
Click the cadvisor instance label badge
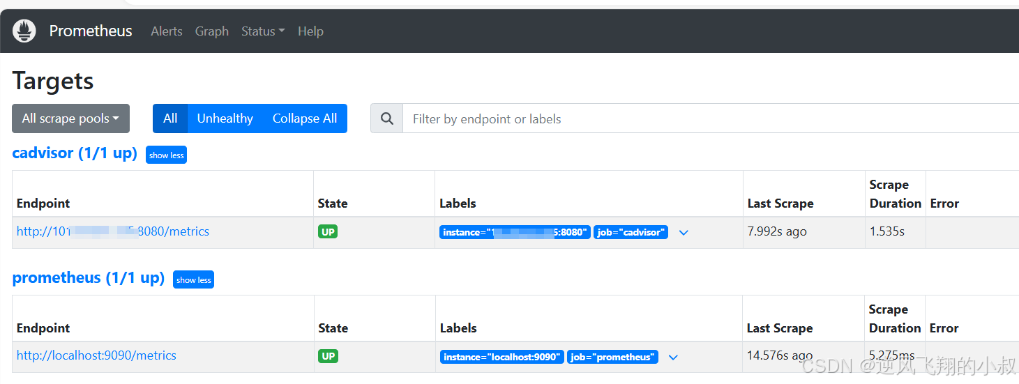[x=515, y=232]
